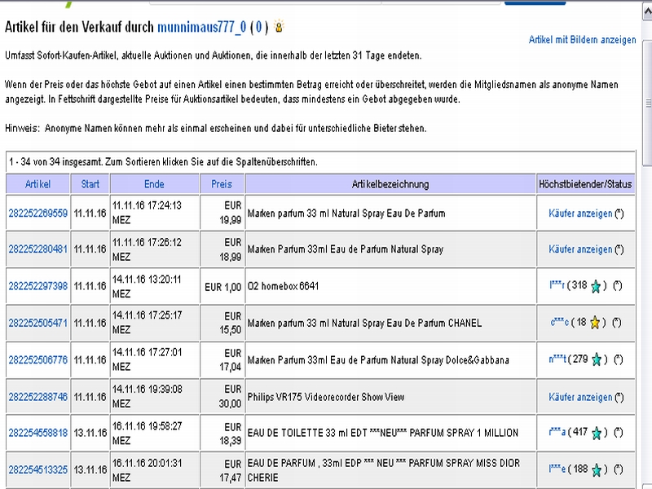The width and height of the screenshot is (652, 489).
Task: Click the teal star next to n***t (279)
Action: (597, 359)
